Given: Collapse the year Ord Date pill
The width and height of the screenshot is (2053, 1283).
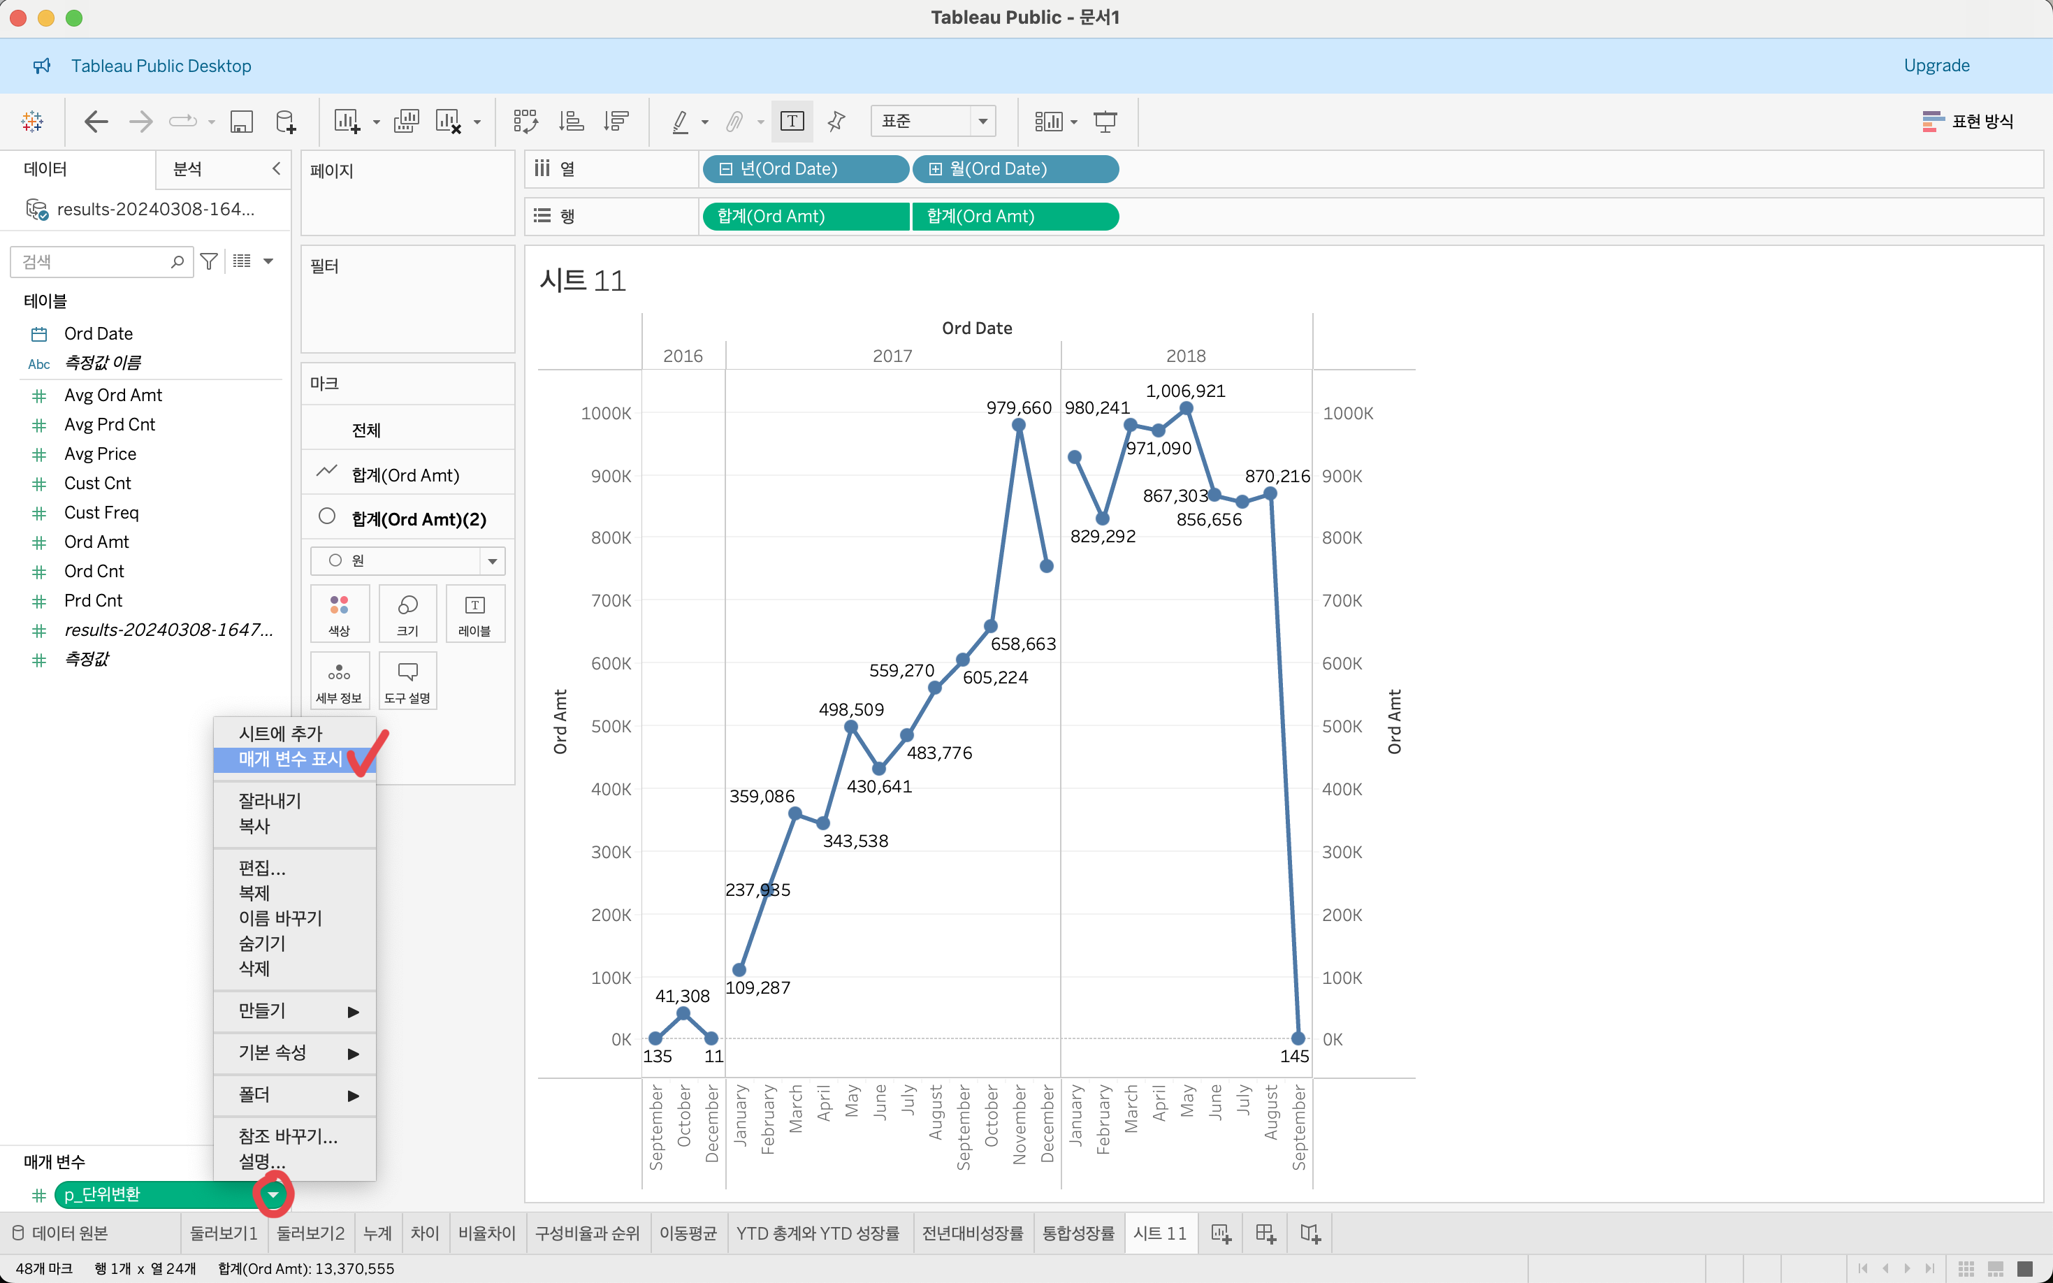Looking at the screenshot, I should click(725, 169).
